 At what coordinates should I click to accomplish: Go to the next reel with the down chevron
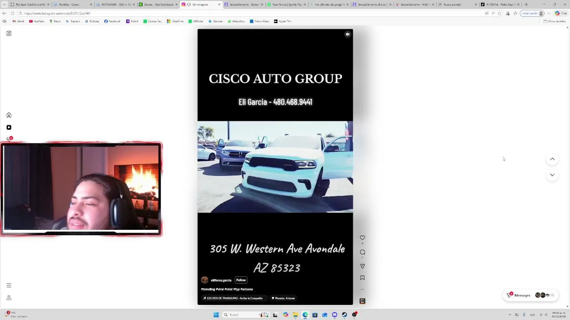point(552,175)
